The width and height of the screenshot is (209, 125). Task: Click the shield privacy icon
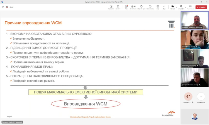click(x=3, y=7)
